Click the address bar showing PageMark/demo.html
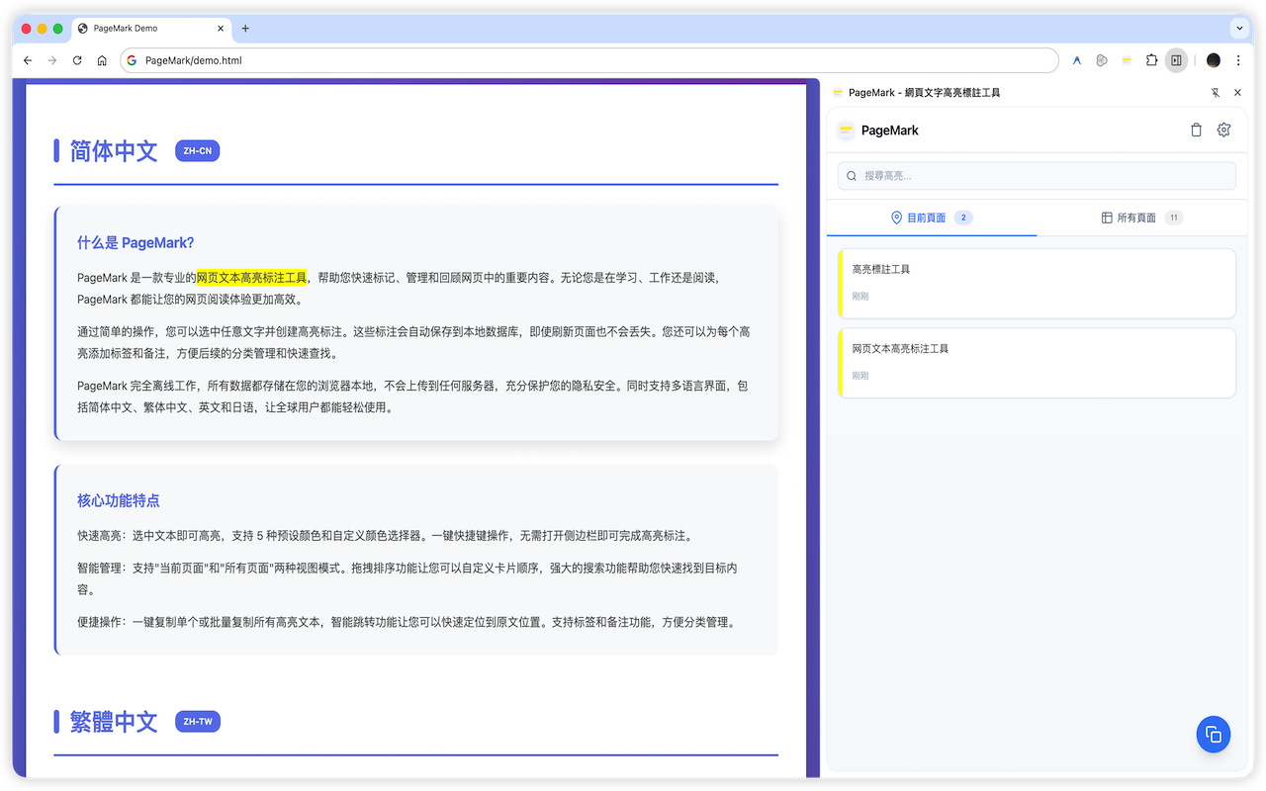The width and height of the screenshot is (1266, 791). 588,60
